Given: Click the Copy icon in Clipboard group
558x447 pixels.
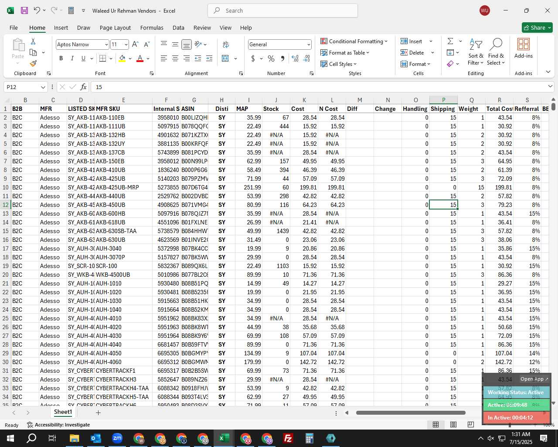Looking at the screenshot, I should click(x=33, y=52).
